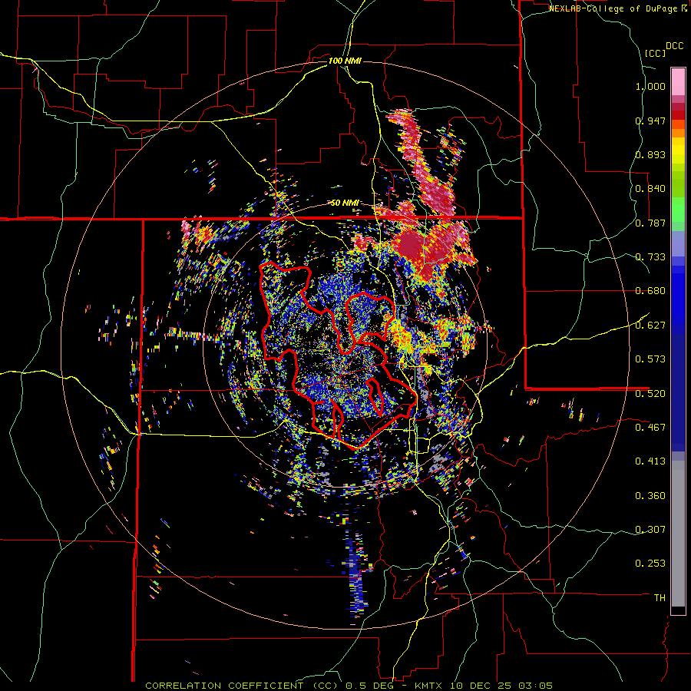The width and height of the screenshot is (691, 691).
Task: Select the 0.680 legend value
Action: (650, 291)
